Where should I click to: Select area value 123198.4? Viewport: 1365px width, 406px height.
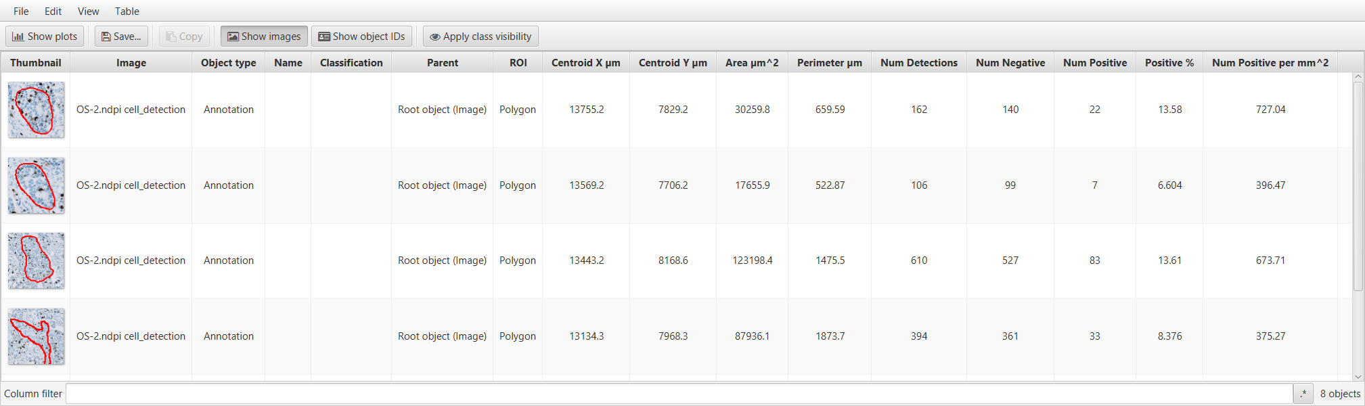point(753,261)
